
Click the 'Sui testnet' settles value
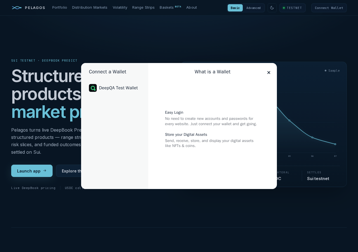pos(318,179)
